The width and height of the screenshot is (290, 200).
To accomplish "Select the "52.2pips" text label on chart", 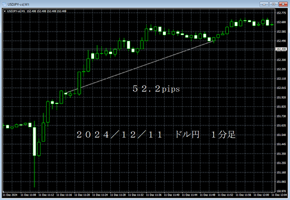I will click(x=156, y=89).
